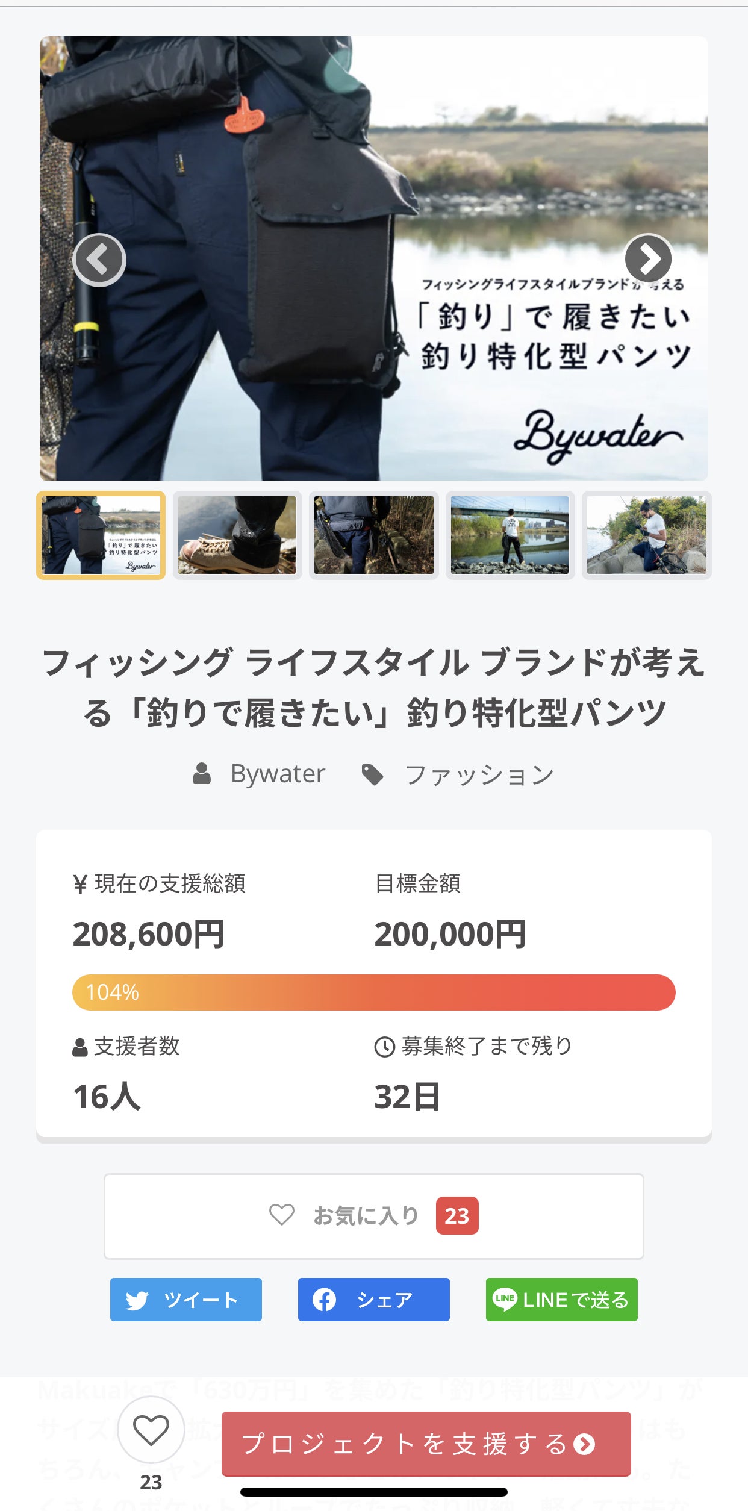Toggle the お気に入り favorite button
Image resolution: width=748 pixels, height=1511 pixels.
[x=373, y=1216]
